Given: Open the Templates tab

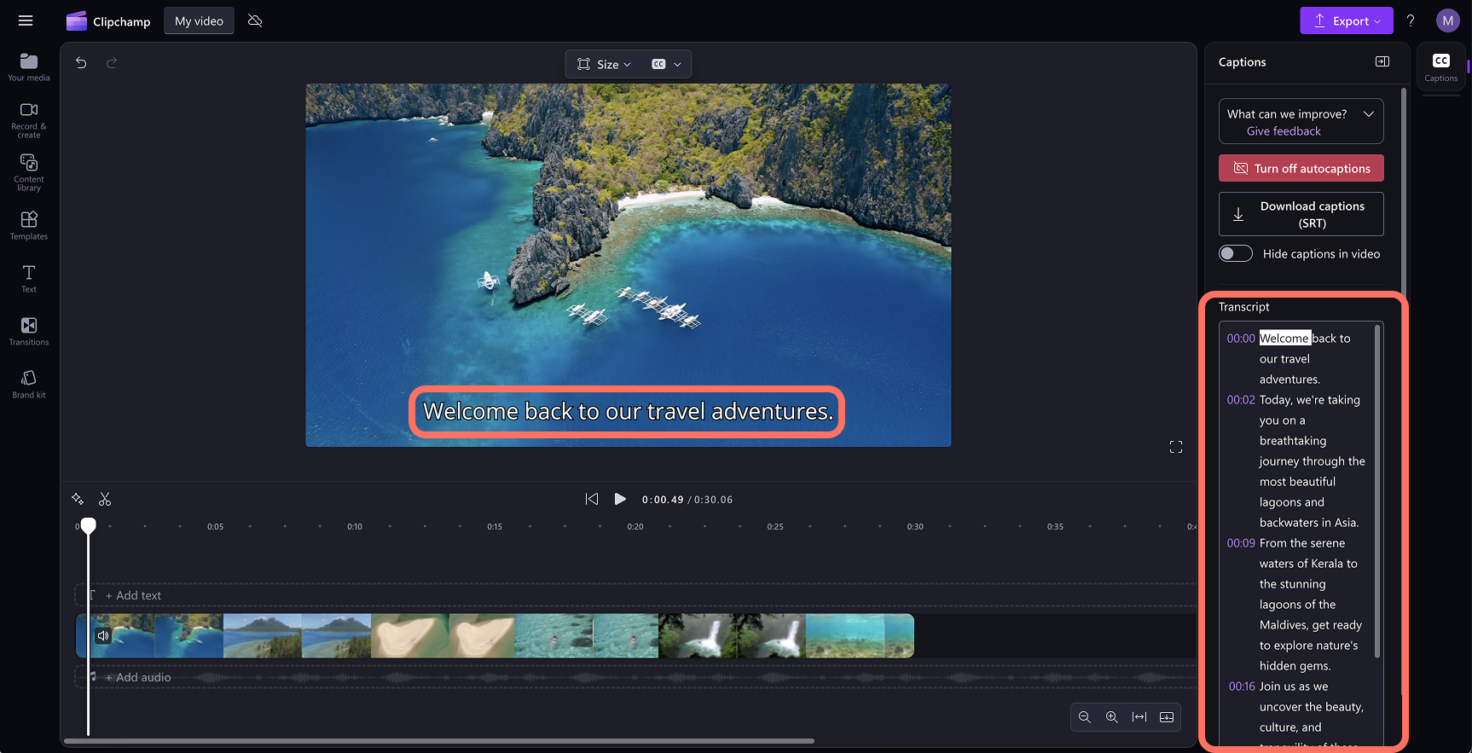Looking at the screenshot, I should 29,225.
